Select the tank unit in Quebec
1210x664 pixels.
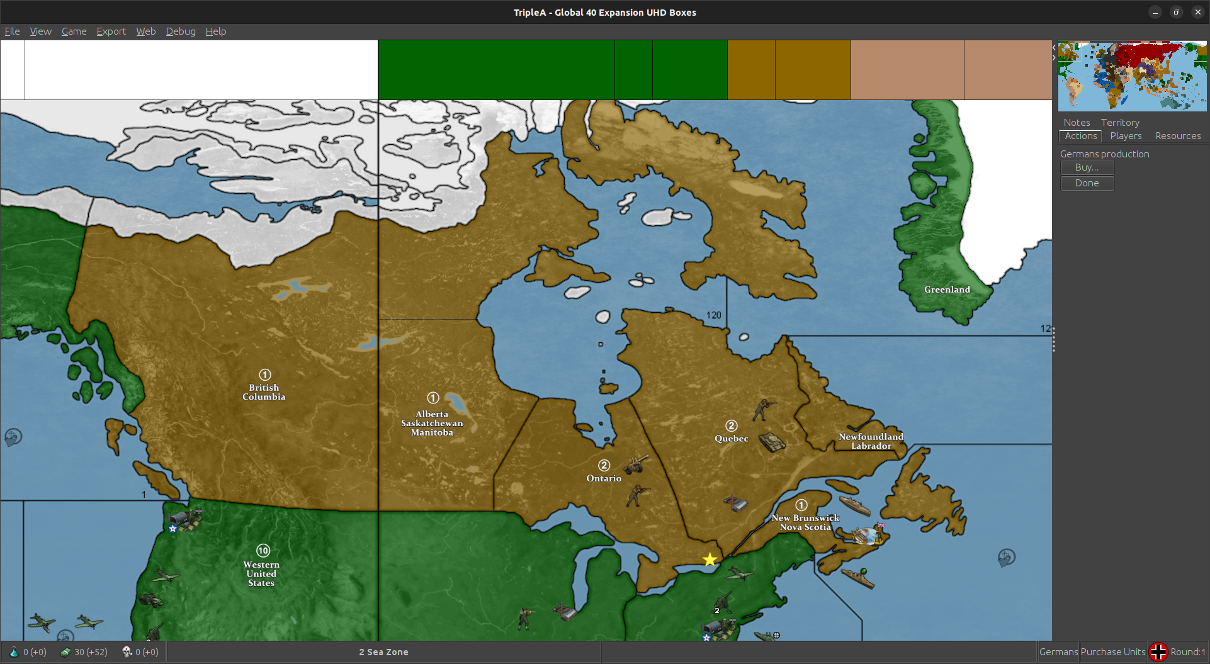772,442
